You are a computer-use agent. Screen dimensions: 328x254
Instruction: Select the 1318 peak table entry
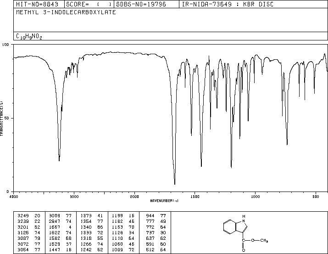click(92, 238)
